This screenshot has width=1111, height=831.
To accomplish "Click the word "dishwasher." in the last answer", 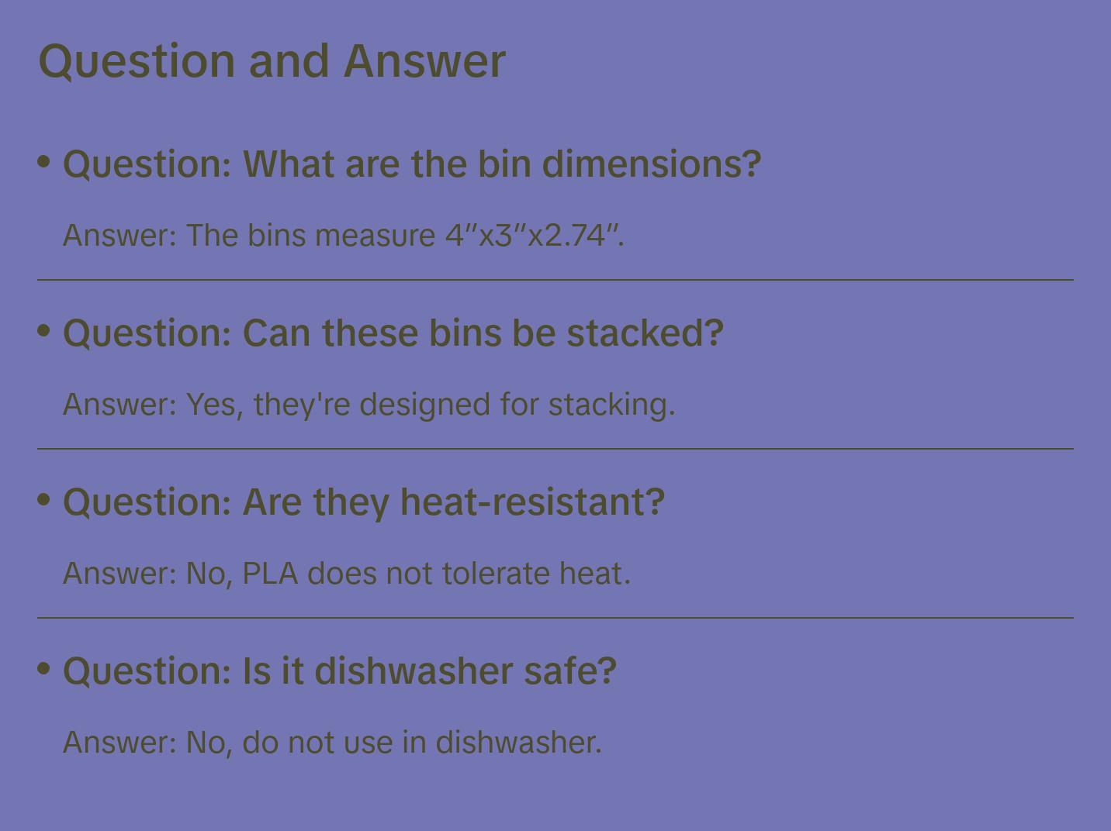I will [518, 743].
